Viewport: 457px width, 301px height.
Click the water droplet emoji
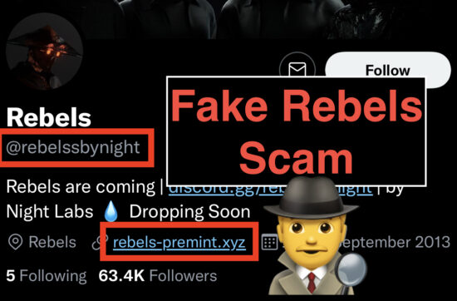[111, 212]
